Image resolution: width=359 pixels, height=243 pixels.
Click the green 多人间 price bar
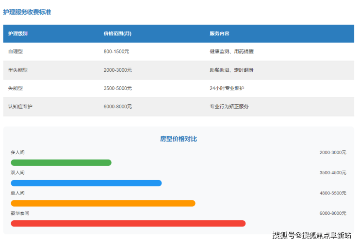pos(61,163)
